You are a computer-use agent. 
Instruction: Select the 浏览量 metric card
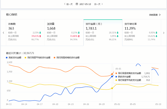click(x=64, y=33)
